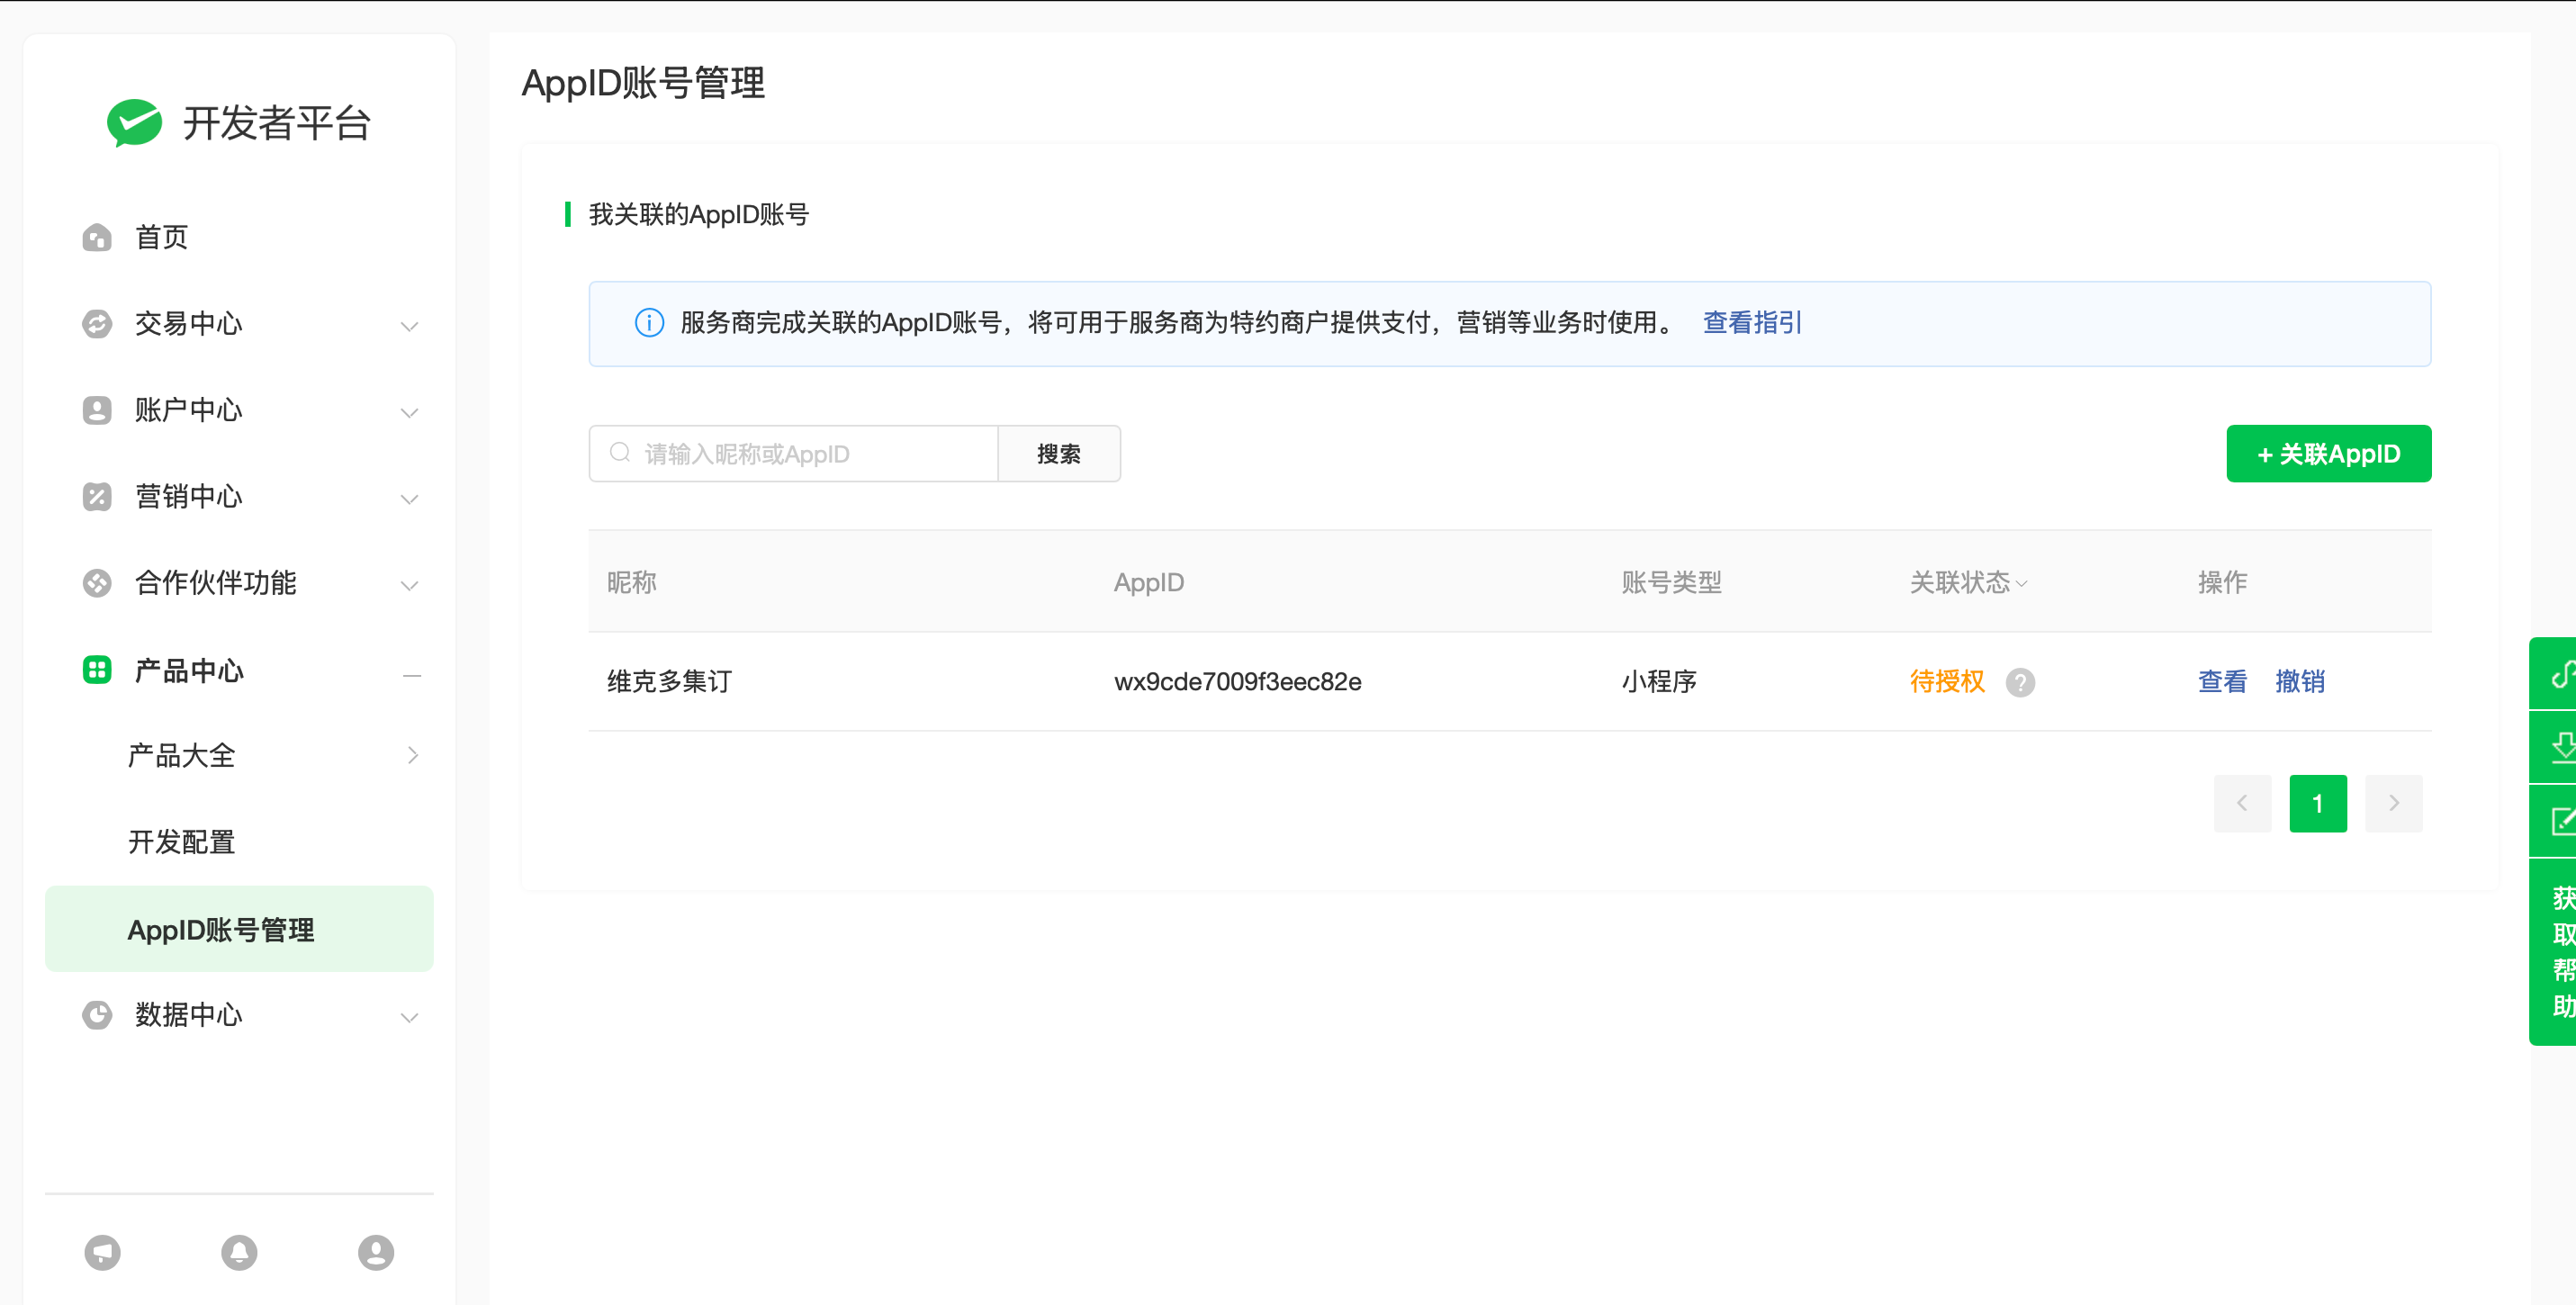2576x1305 pixels.
Task: Expand 交易中心 menu chevron
Action: (409, 326)
